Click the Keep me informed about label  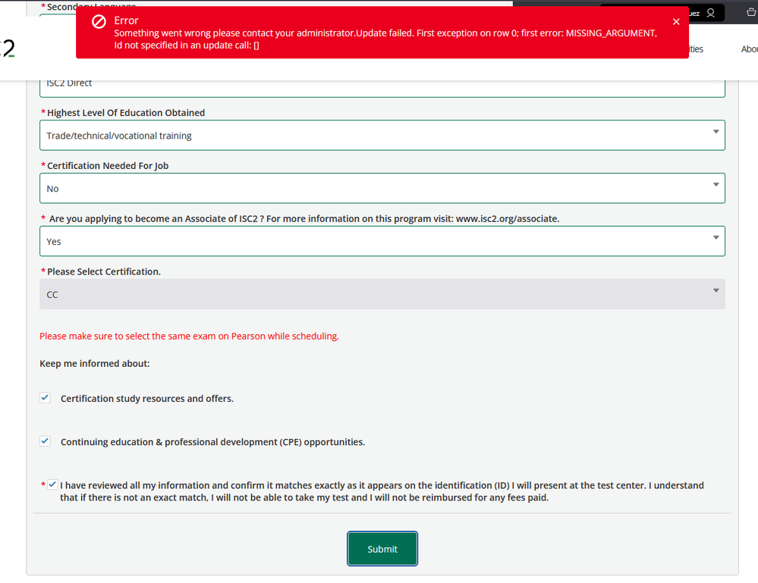[x=94, y=363]
